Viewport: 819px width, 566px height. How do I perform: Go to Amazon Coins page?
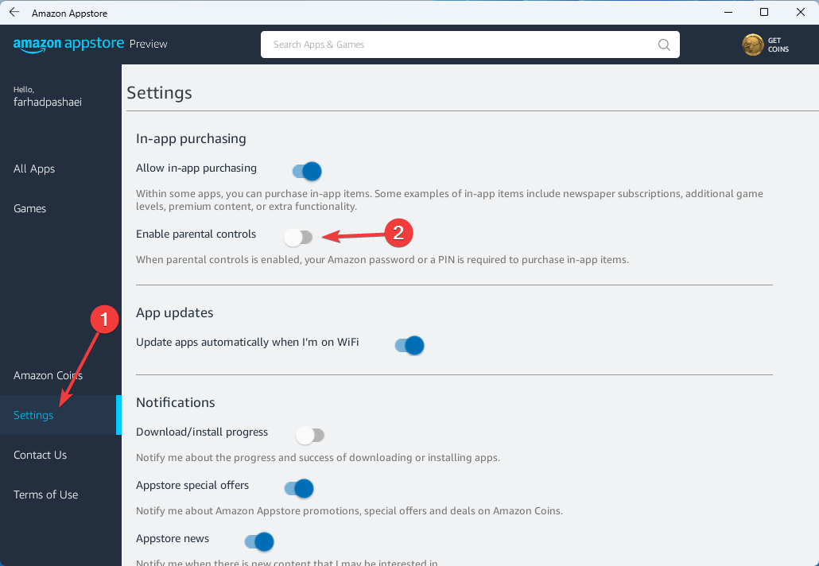click(x=48, y=375)
